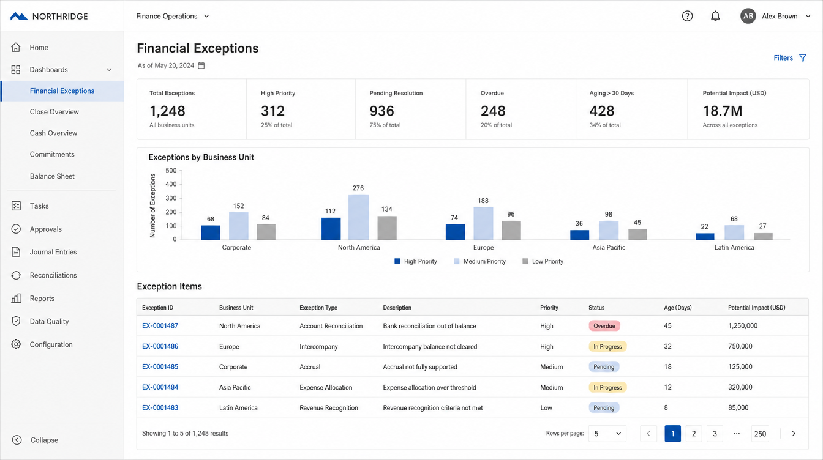Open Rows per page dropdown

(x=607, y=434)
